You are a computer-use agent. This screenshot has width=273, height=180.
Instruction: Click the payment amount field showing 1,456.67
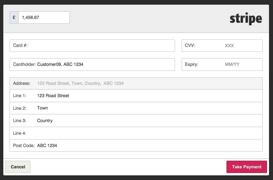(44, 18)
